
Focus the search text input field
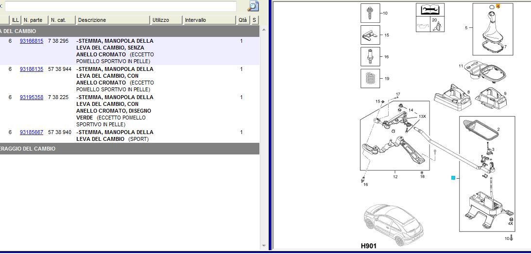point(120,6)
